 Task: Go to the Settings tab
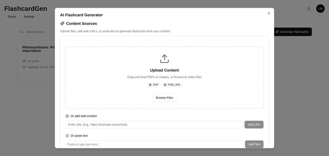29,17
